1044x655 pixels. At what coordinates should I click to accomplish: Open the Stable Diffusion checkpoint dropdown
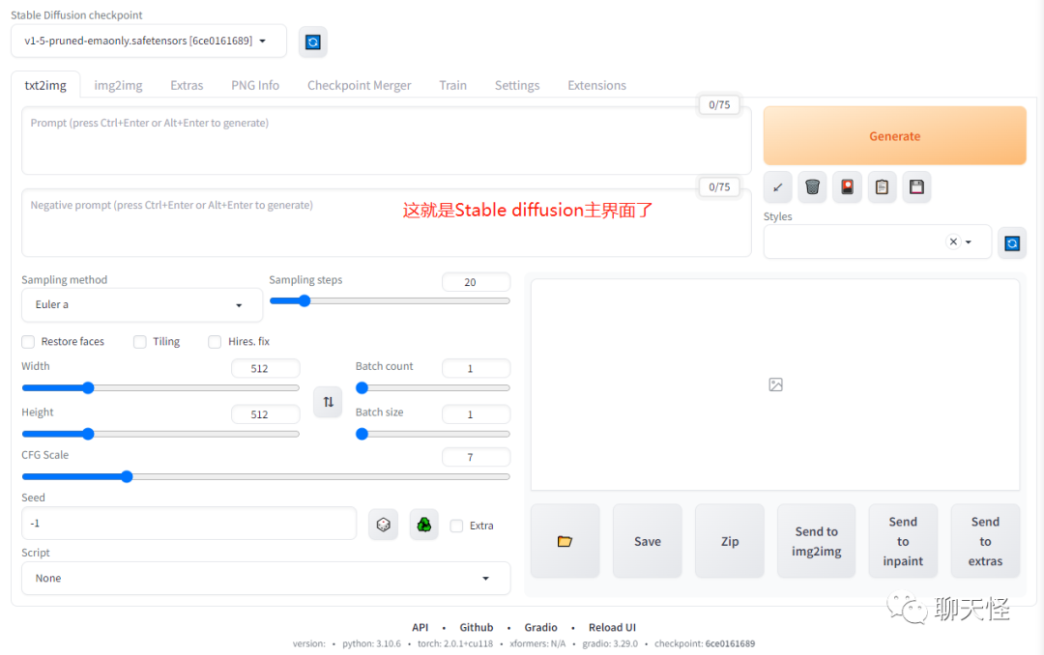(x=149, y=42)
